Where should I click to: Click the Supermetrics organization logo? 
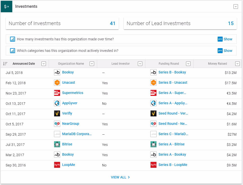(57, 93)
